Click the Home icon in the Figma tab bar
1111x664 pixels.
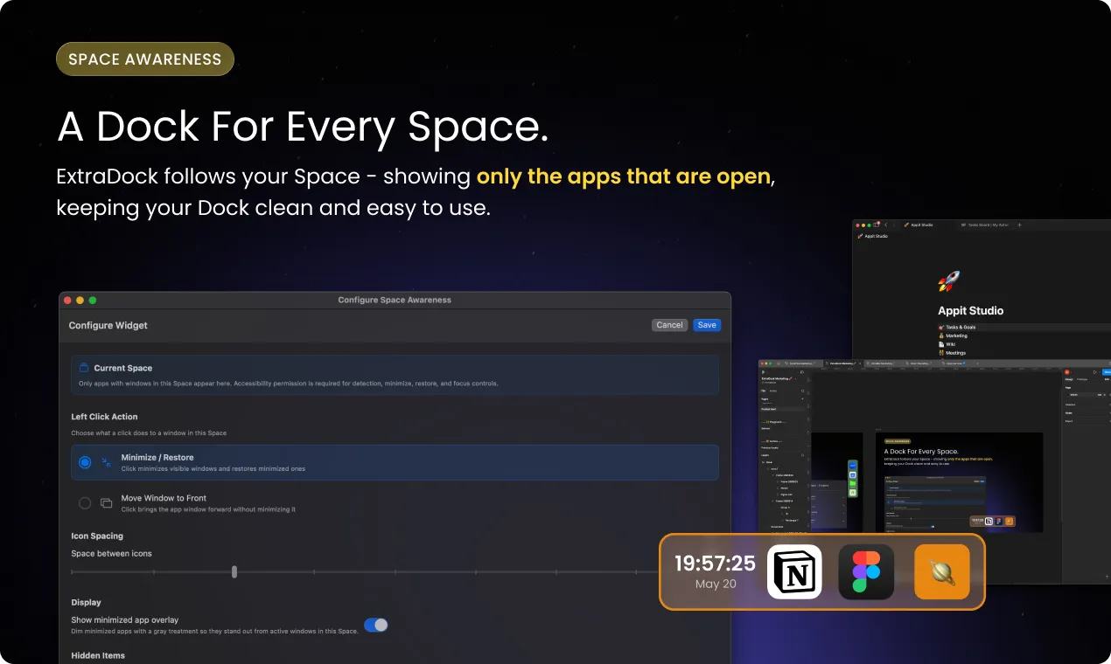[x=779, y=363]
